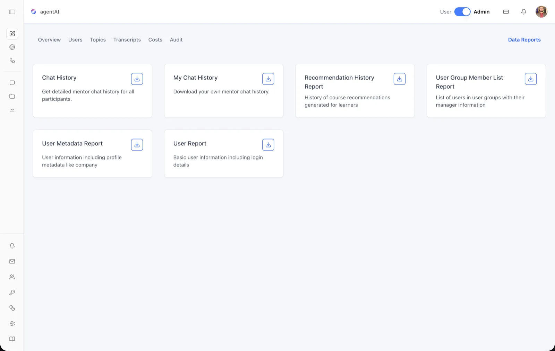
Task: Click the 'My Chat History' card title
Action: [x=195, y=78]
